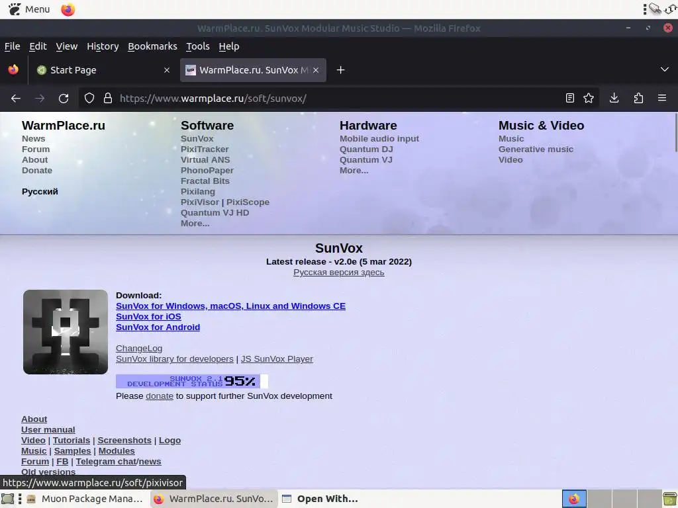Viewport: 678px width, 508px height.
Task: Bookmark this page with the star icon
Action: click(589, 98)
